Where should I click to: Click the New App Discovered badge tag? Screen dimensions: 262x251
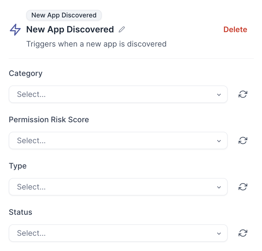(x=64, y=15)
